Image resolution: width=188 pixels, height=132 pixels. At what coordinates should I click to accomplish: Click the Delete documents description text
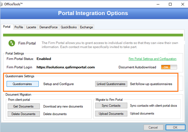(55, 114)
